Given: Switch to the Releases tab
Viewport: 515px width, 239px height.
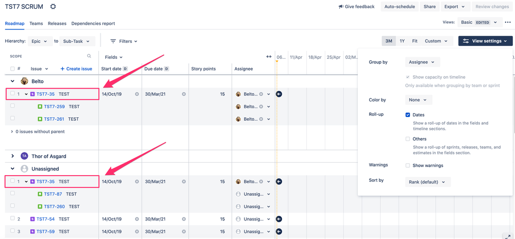Looking at the screenshot, I should coord(57,24).
